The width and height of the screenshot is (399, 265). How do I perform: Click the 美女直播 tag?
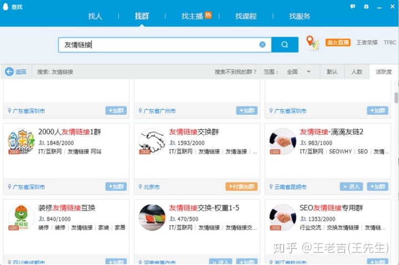click(x=337, y=42)
